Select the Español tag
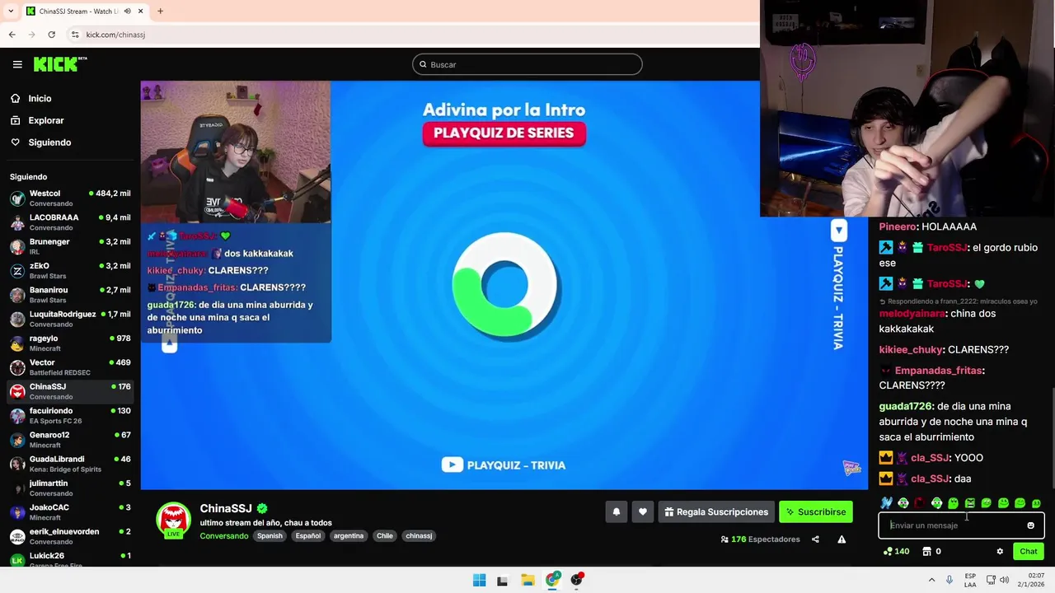 click(308, 536)
